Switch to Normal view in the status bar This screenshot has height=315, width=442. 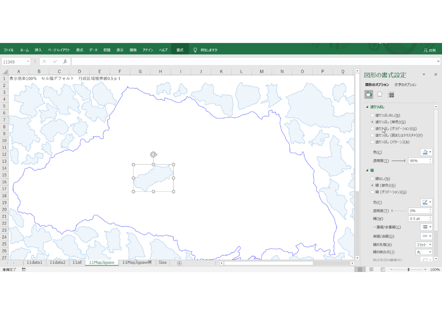click(360, 270)
